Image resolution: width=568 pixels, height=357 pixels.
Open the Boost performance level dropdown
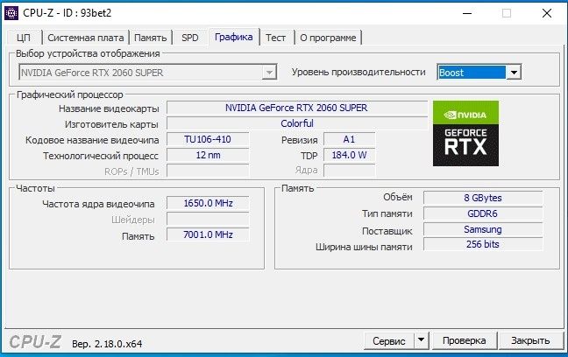(x=514, y=73)
